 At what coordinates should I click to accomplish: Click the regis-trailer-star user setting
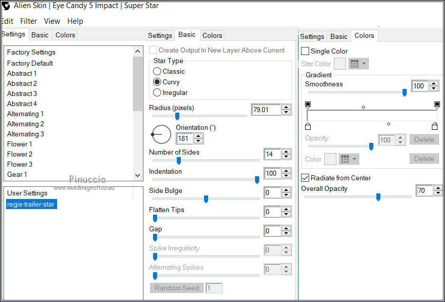(x=31, y=204)
